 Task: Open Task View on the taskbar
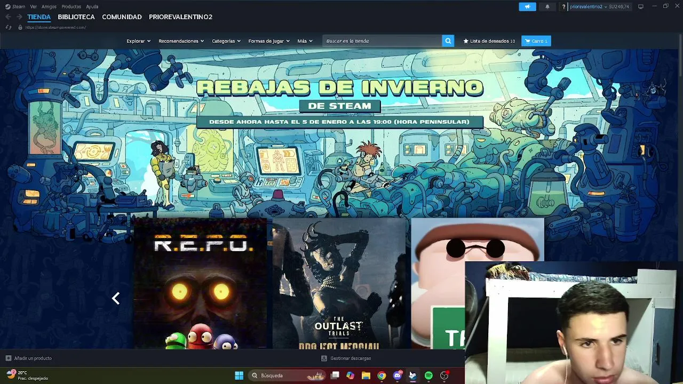pos(335,375)
